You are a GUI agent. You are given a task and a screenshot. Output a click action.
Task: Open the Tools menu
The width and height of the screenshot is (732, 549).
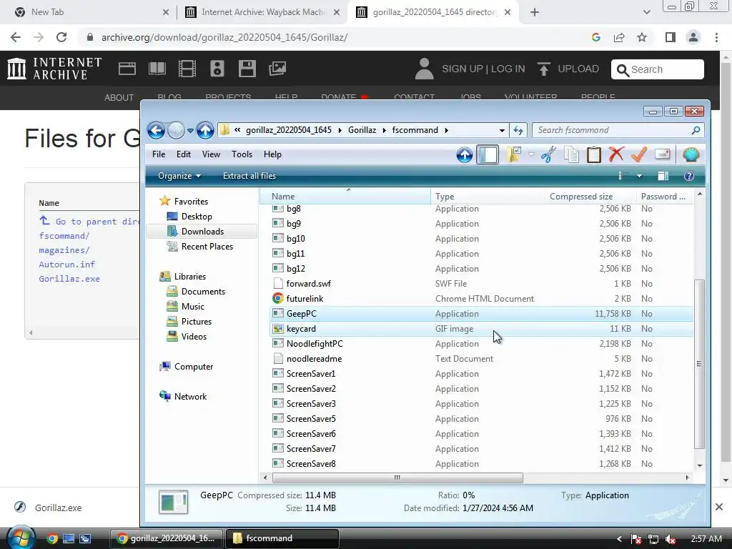[242, 154]
